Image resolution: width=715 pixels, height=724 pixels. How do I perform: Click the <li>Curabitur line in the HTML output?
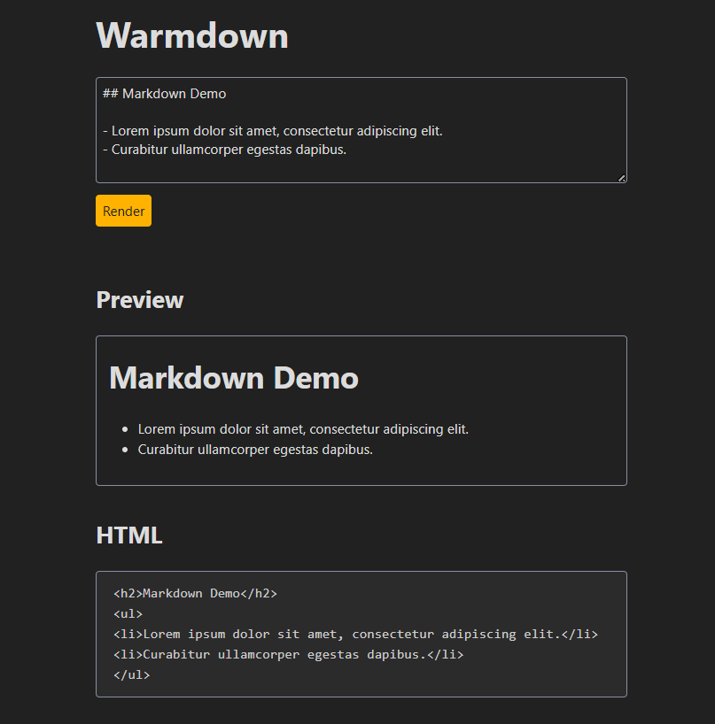(288, 655)
